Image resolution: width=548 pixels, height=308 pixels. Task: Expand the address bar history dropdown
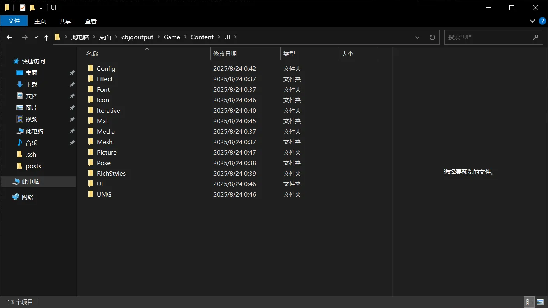click(x=417, y=37)
